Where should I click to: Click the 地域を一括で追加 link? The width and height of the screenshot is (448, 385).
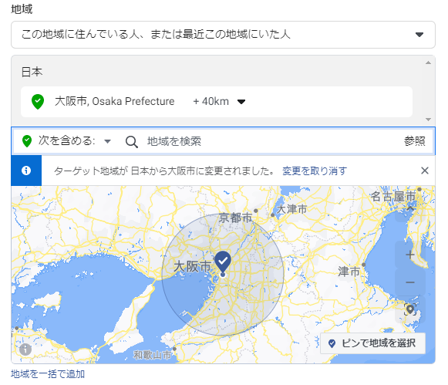(48, 374)
